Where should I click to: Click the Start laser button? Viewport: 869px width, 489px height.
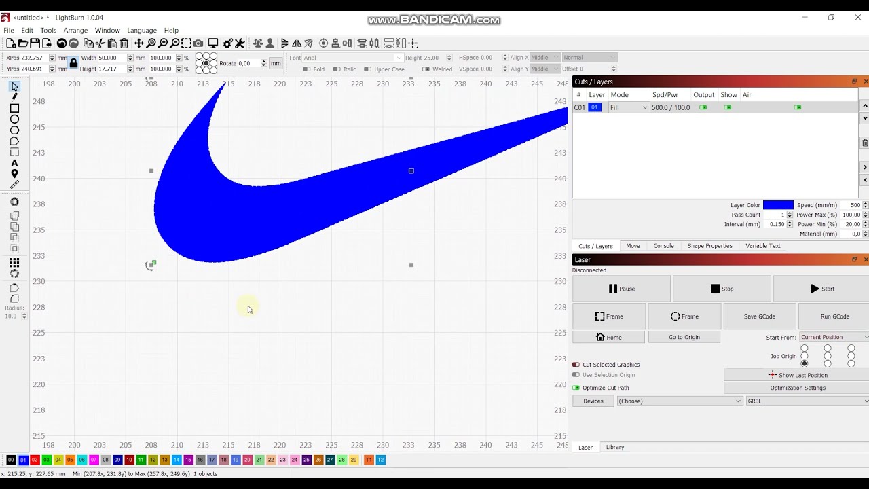(x=822, y=289)
